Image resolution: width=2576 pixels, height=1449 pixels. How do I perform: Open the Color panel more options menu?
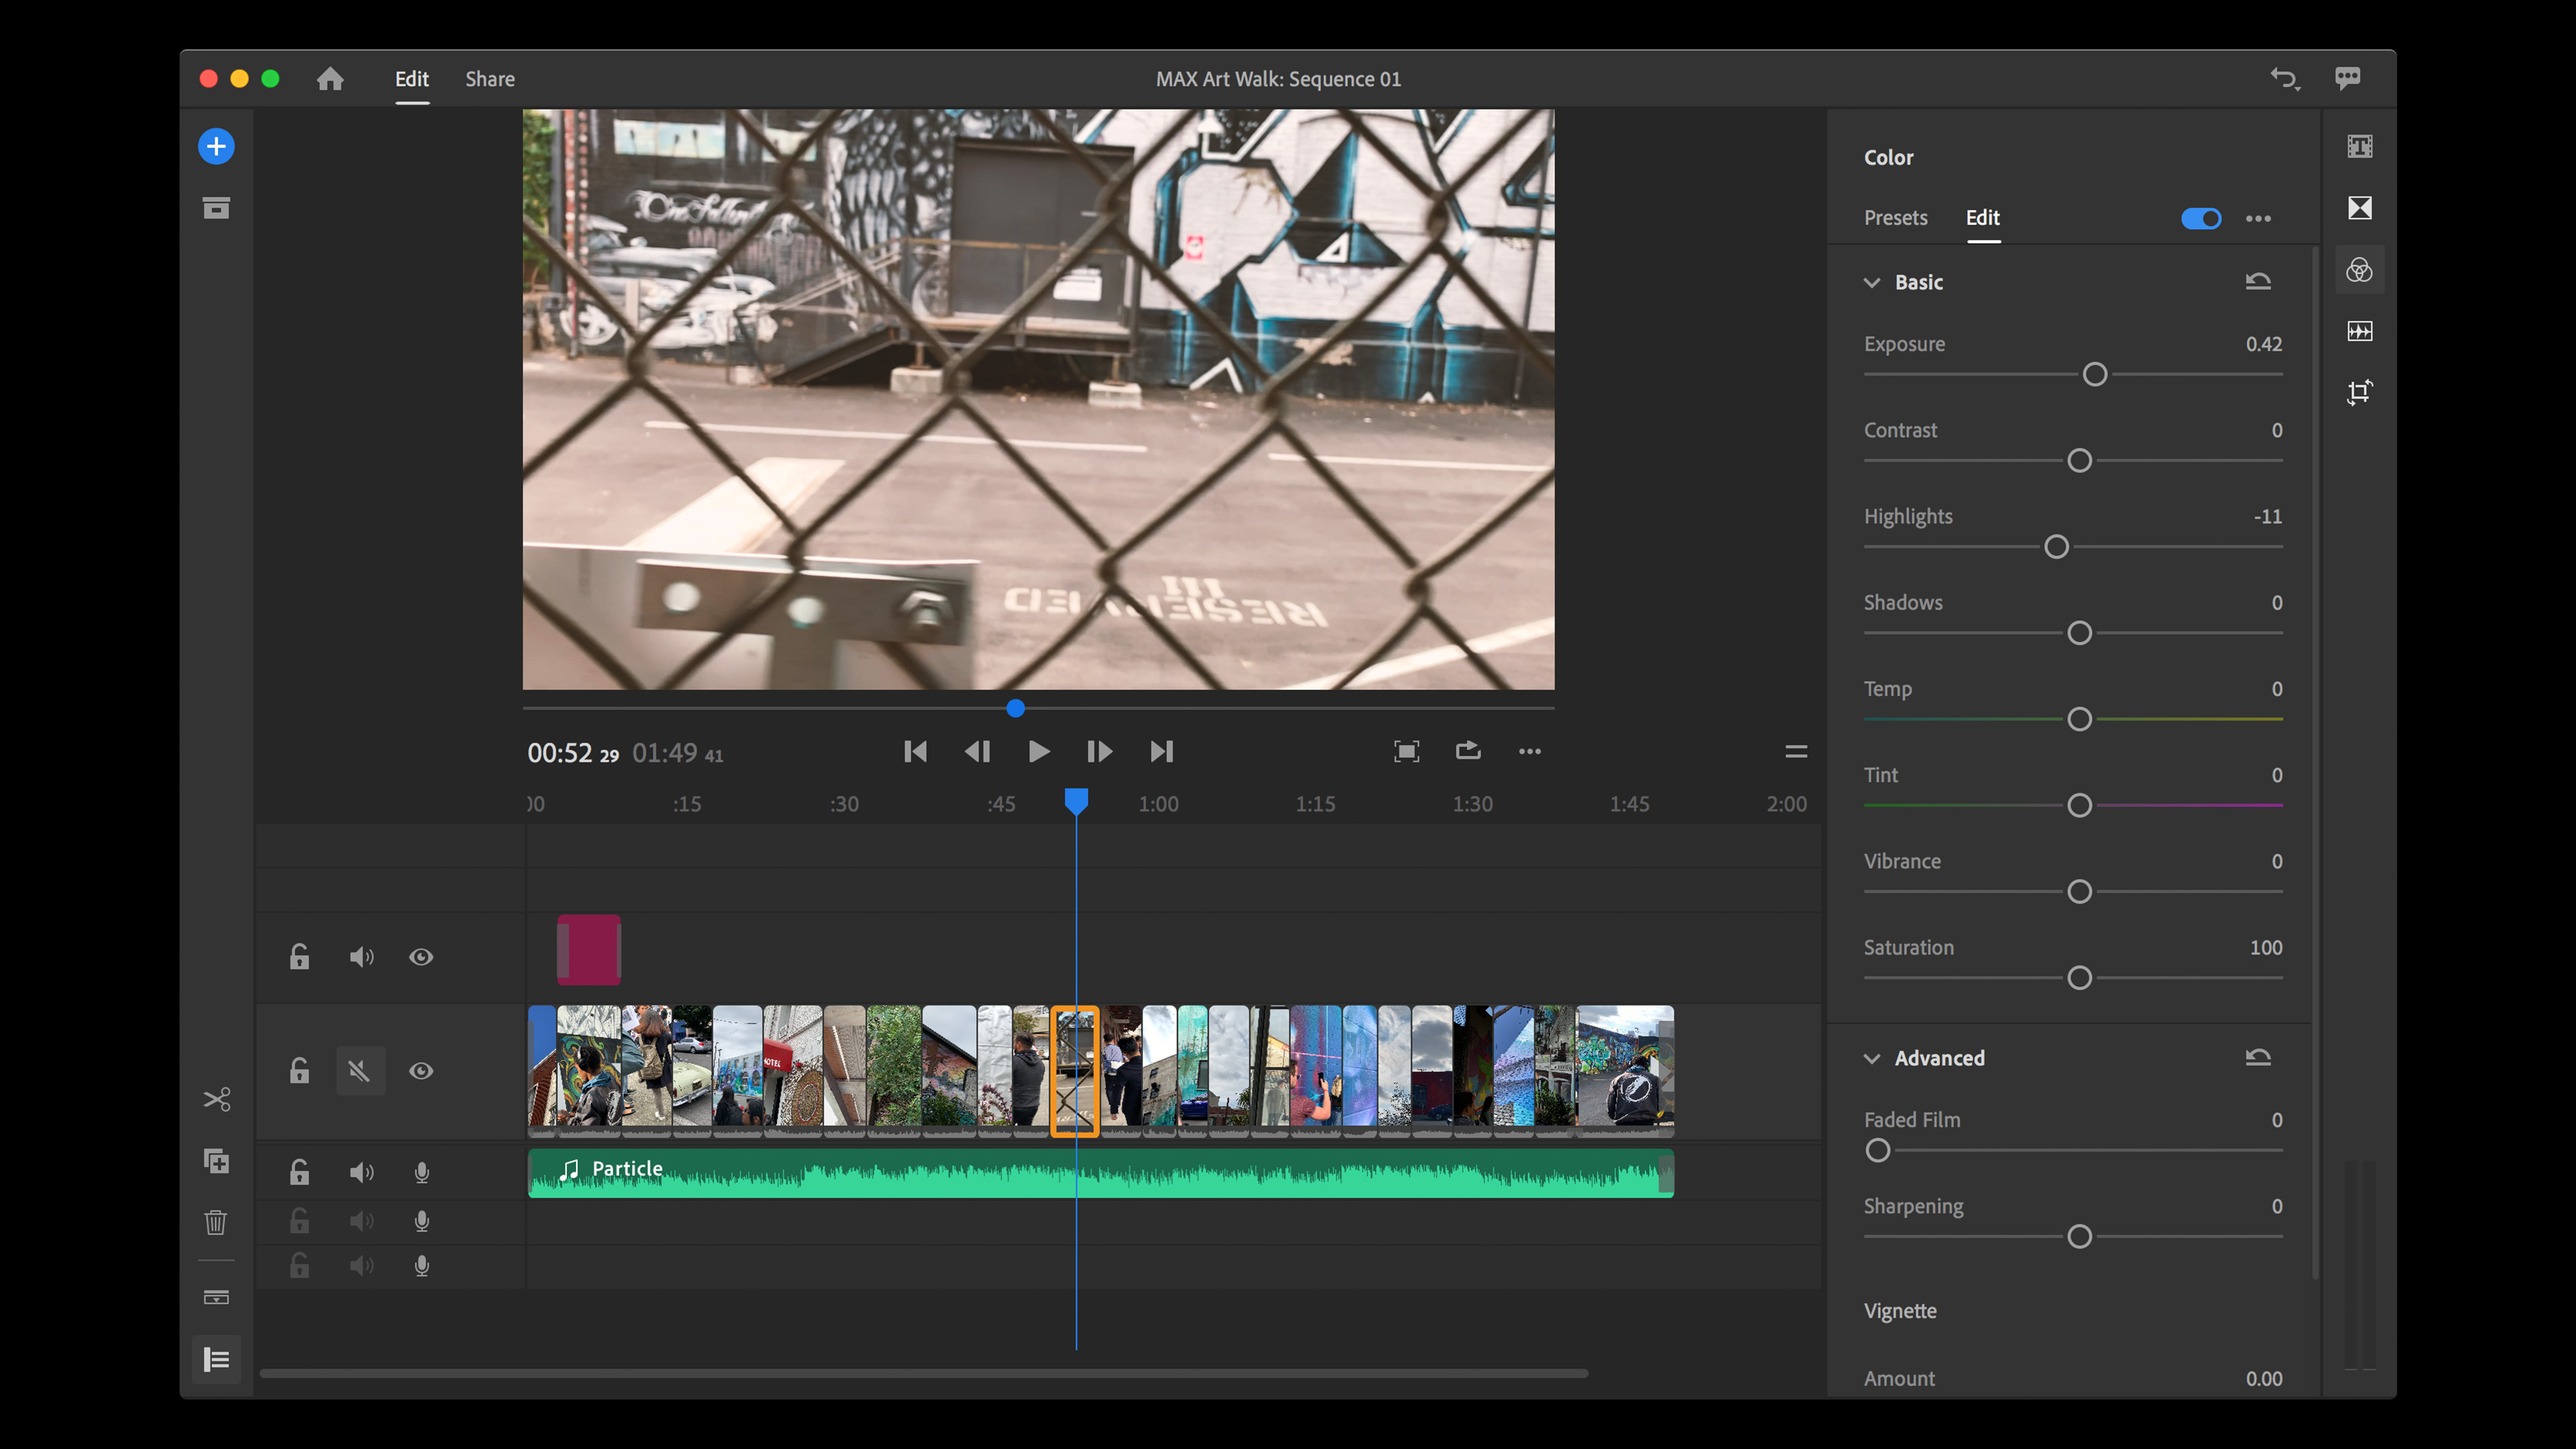tap(2258, 218)
